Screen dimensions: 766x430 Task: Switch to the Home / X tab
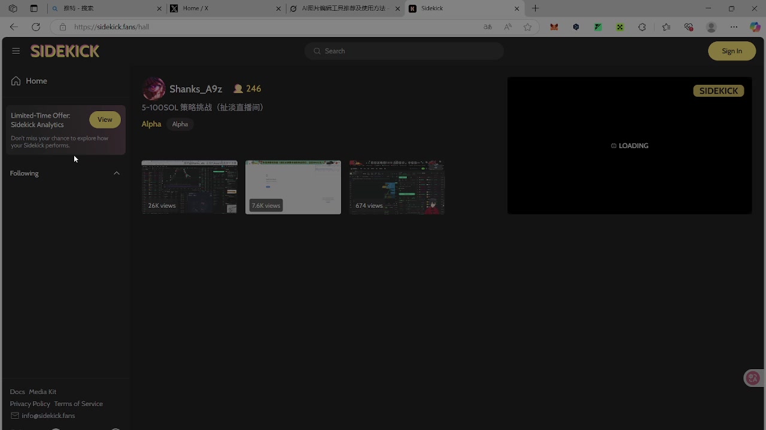click(x=224, y=8)
